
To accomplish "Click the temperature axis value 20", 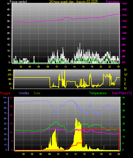I will pyautogui.click(x=124, y=124).
